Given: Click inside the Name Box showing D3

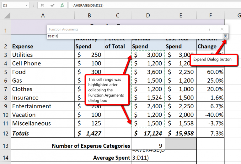Looking at the screenshot, I should (x=13, y=5).
